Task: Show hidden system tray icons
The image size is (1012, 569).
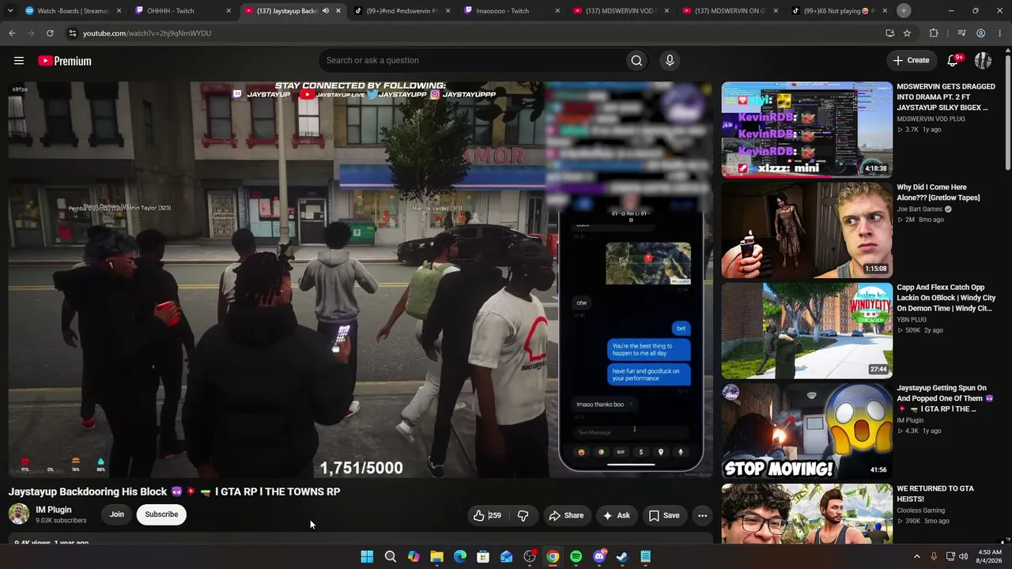Action: click(x=917, y=556)
